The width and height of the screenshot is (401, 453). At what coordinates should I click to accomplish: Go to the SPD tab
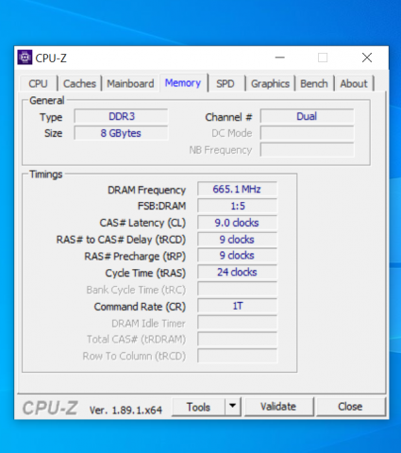(226, 84)
